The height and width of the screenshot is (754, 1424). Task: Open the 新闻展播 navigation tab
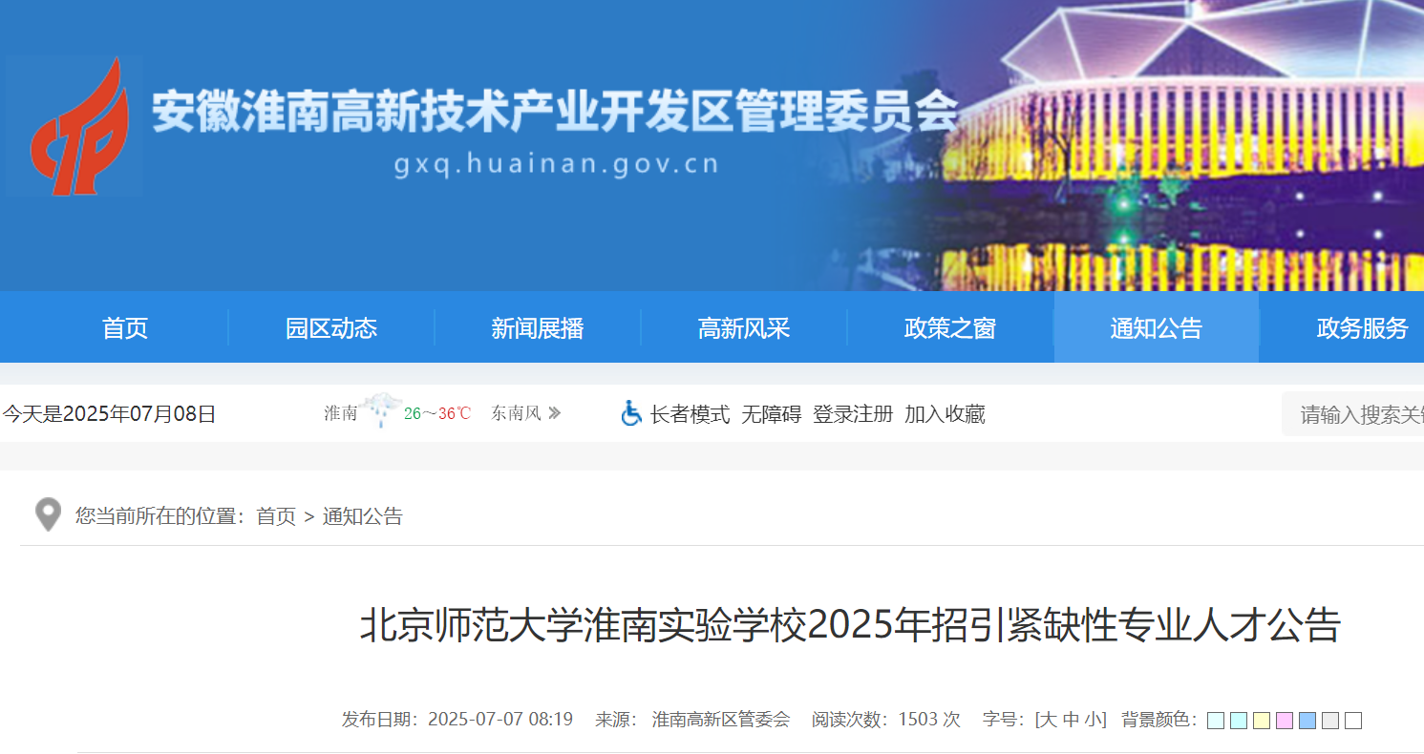538,327
